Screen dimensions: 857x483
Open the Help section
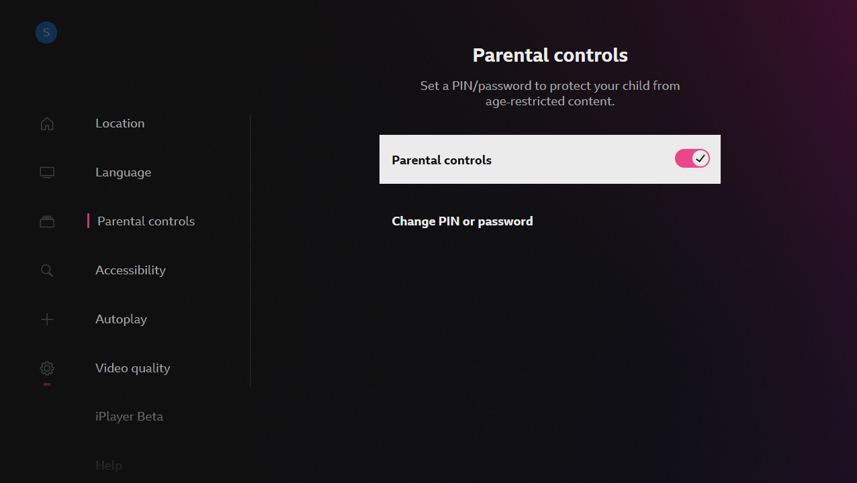(x=109, y=465)
